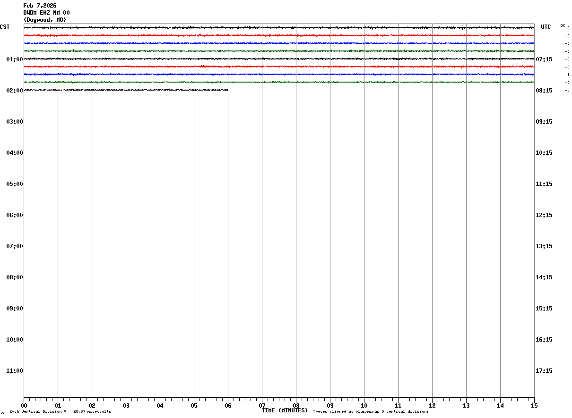The height and width of the screenshot is (418, 572).
Task: Select the 06:00 CST row label
Action: (15, 215)
